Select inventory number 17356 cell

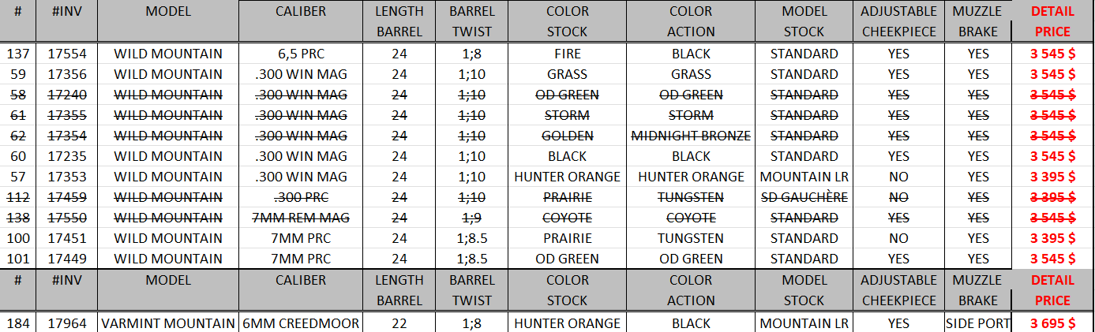click(67, 74)
